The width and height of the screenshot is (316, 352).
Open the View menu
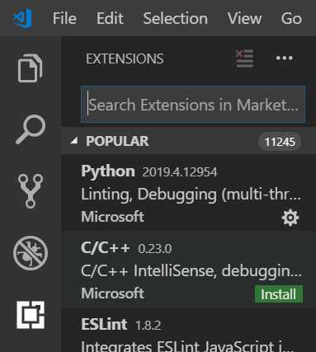(244, 18)
